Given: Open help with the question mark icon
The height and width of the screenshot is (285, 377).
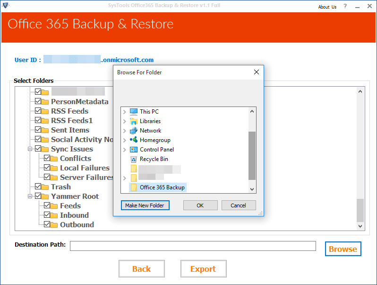Looking at the screenshot, I should (x=345, y=6).
